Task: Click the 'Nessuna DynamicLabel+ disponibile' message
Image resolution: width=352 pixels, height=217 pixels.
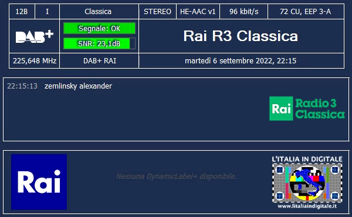Action: (176, 177)
